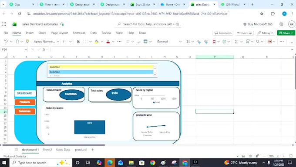Open the Editing mode dropdown

pos(265,33)
